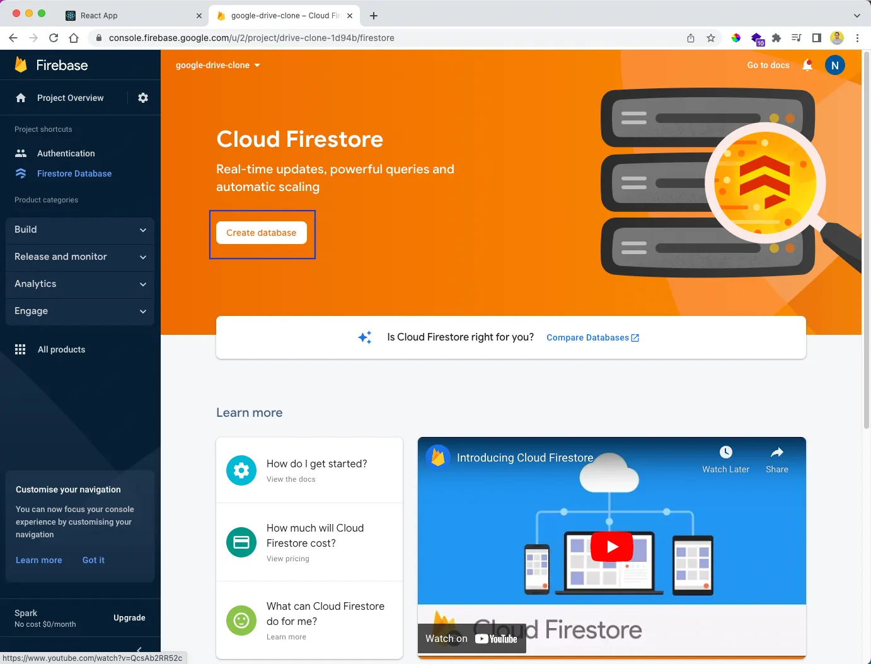Open Authentication from project shortcuts
Image resolution: width=871 pixels, height=664 pixels.
(x=66, y=153)
